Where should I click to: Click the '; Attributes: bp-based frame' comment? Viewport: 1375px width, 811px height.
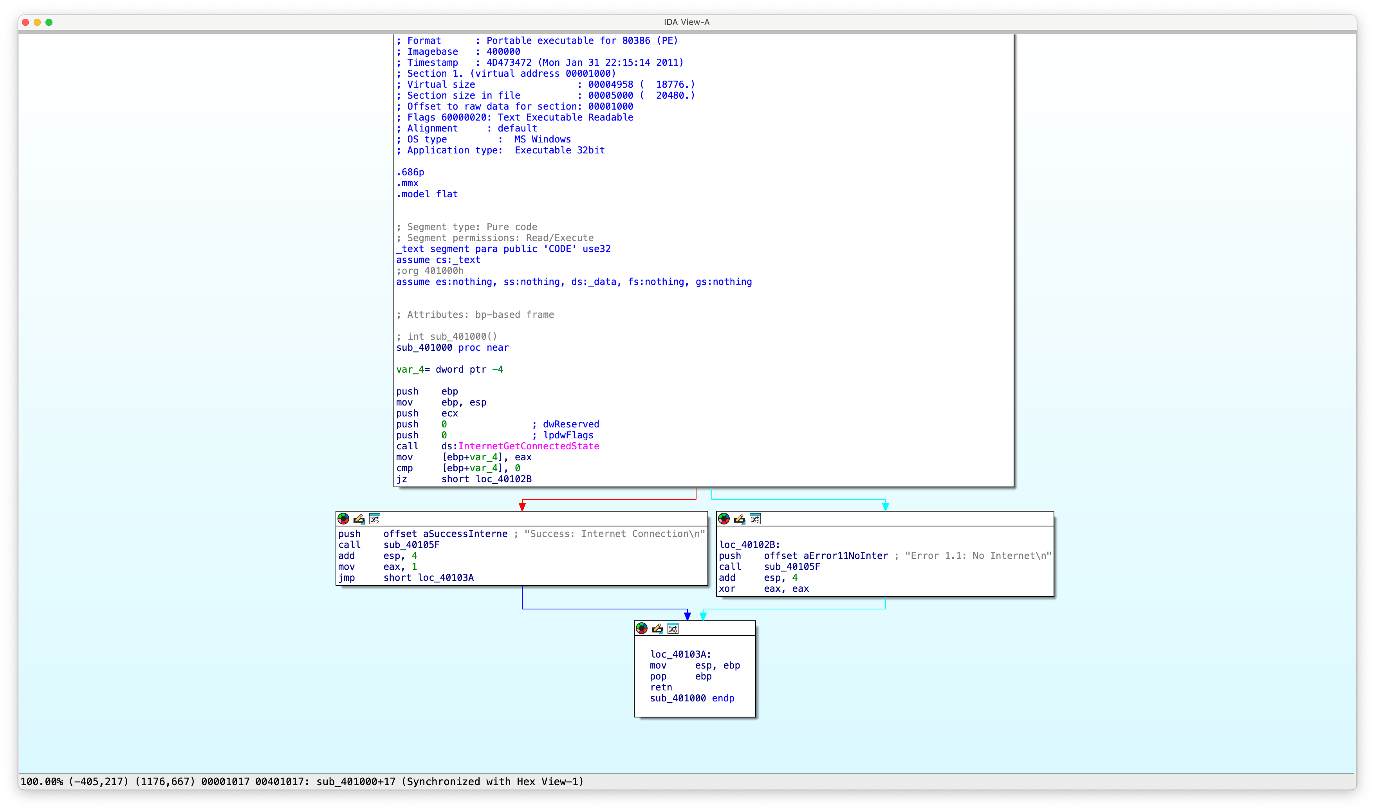coord(475,314)
